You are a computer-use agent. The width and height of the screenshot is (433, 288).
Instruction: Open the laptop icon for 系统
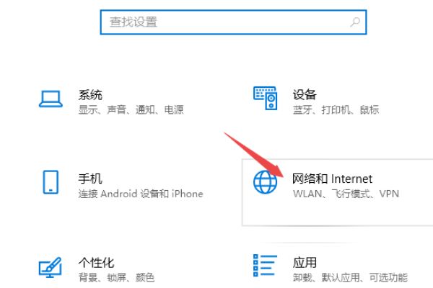click(x=51, y=99)
